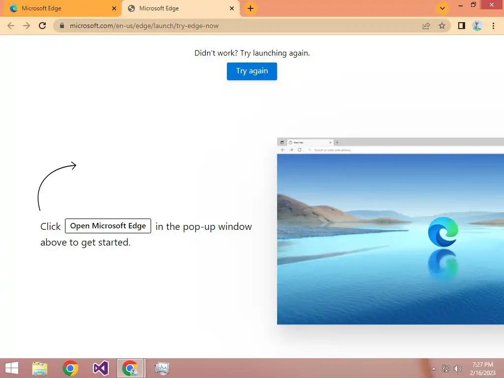Image resolution: width=504 pixels, height=378 pixels.
Task: Select the second Microsoft Edge tab
Action: pyautogui.click(x=180, y=8)
